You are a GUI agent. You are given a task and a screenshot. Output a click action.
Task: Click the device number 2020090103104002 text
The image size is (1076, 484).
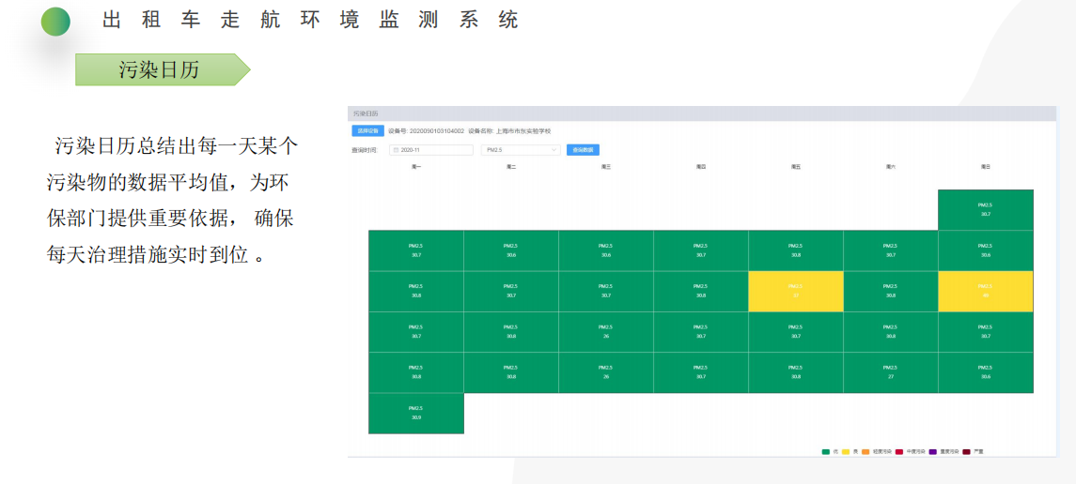436,130
